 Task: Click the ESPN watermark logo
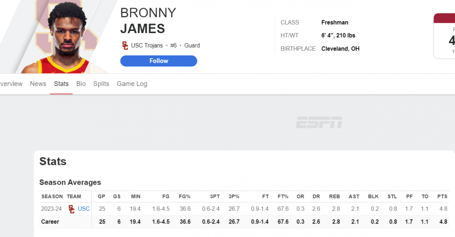319,122
